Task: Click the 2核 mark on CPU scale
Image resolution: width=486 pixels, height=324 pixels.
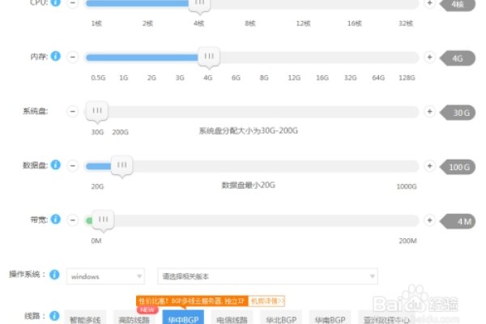Action: (147, 23)
